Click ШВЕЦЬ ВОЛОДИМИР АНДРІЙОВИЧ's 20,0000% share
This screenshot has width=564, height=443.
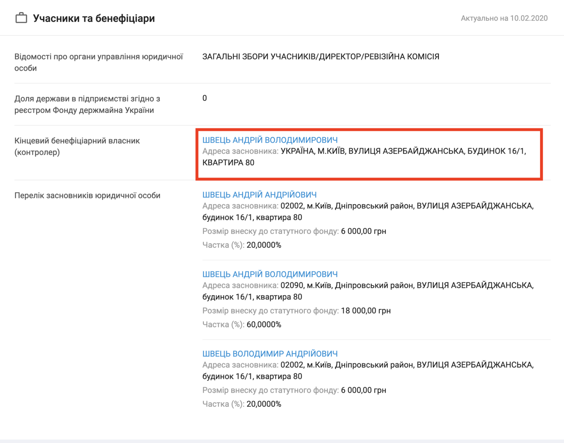point(264,404)
